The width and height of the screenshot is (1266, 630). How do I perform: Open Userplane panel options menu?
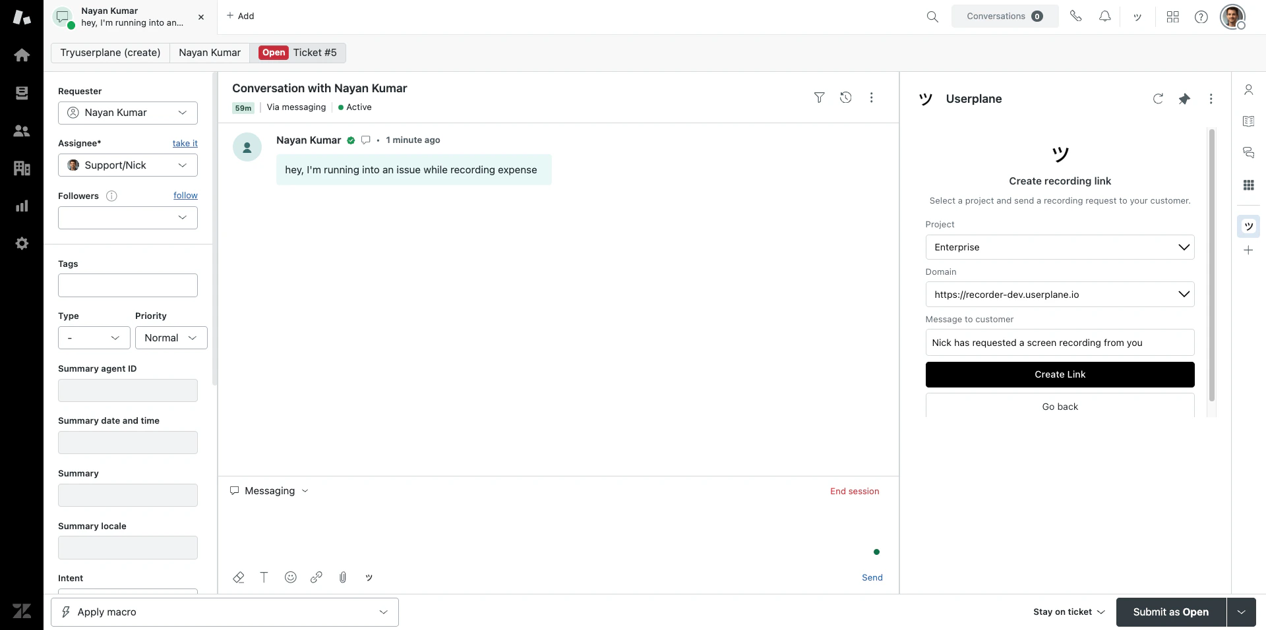coord(1211,99)
